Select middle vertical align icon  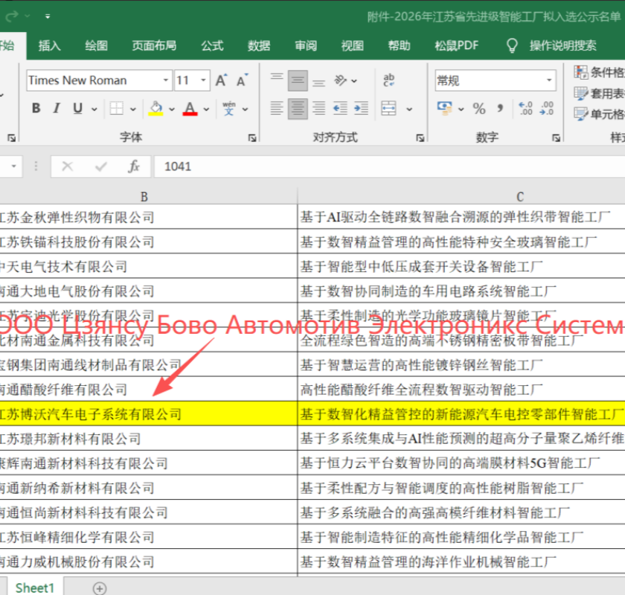pyautogui.click(x=298, y=80)
